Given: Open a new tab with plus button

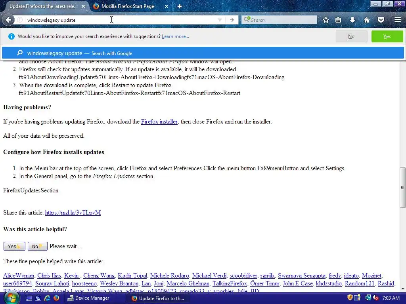Looking at the screenshot, I should pos(180,6).
